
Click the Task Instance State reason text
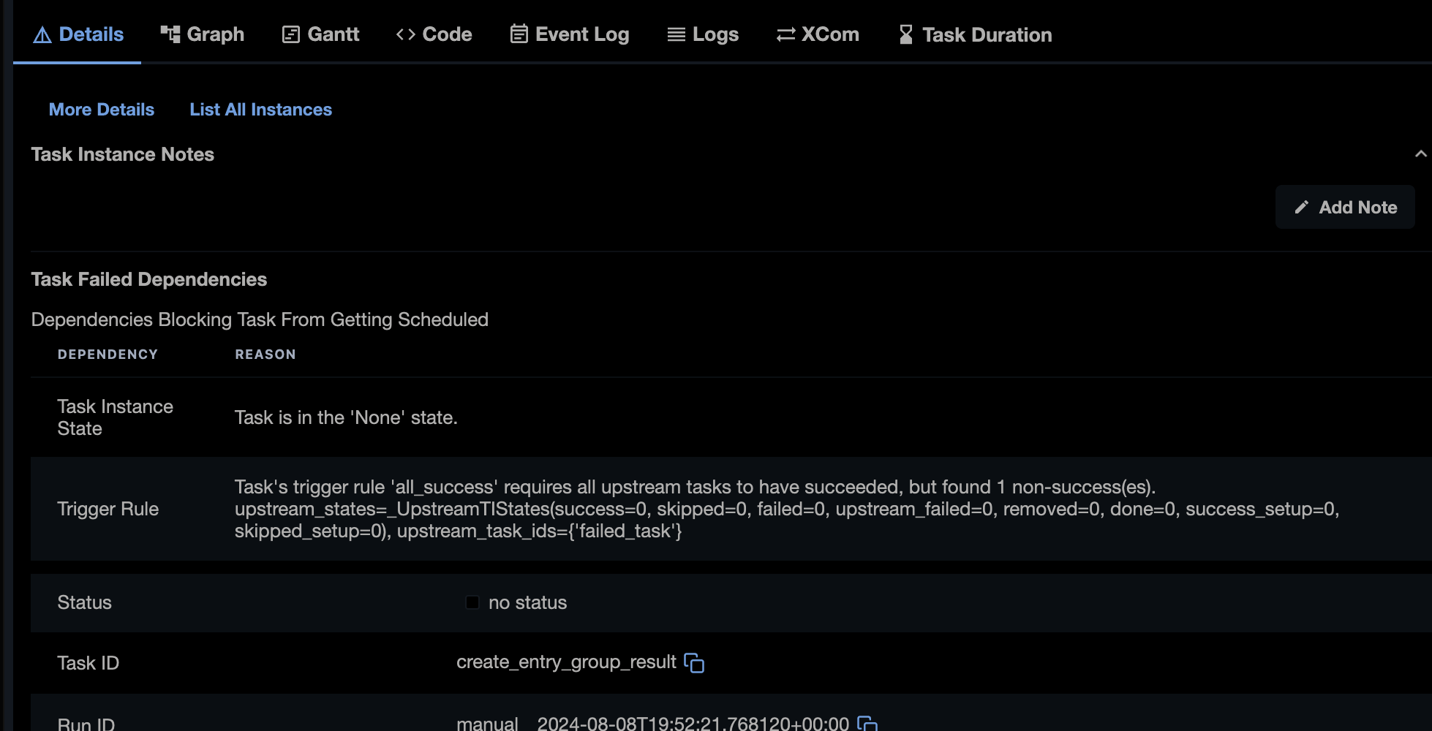[346, 417]
